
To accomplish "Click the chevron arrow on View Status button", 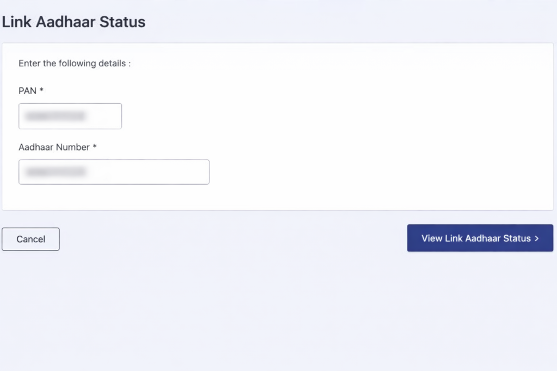I will click(536, 238).
